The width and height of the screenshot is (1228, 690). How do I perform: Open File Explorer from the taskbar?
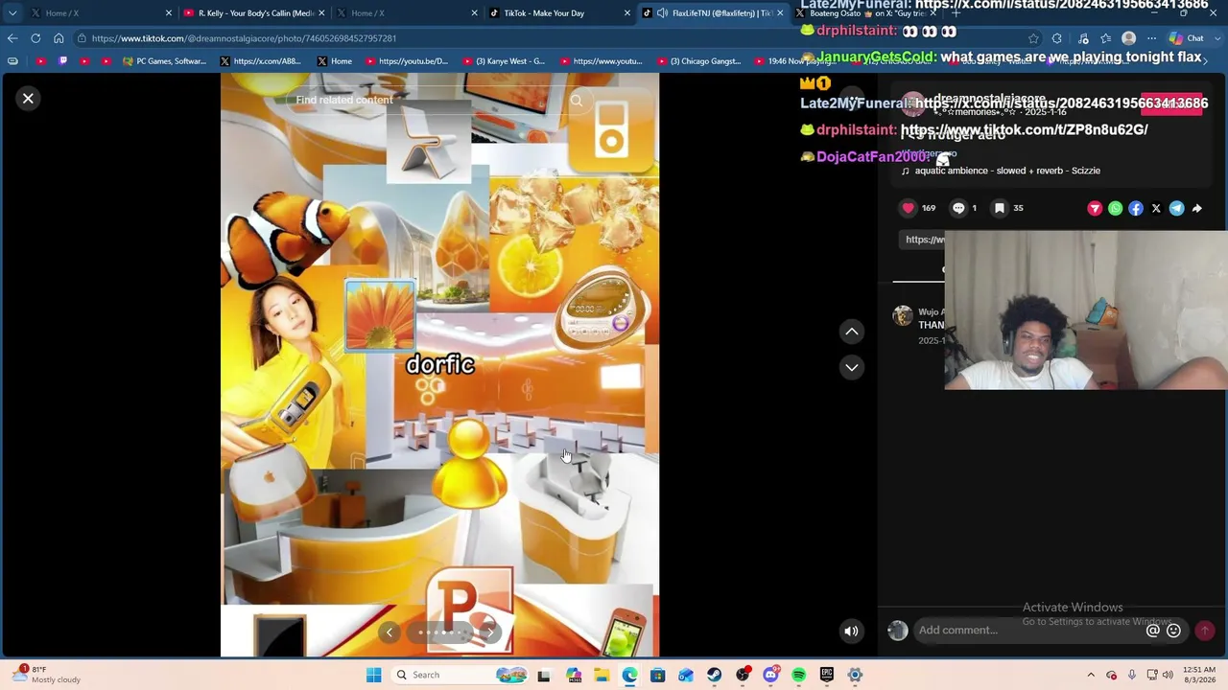(x=601, y=675)
